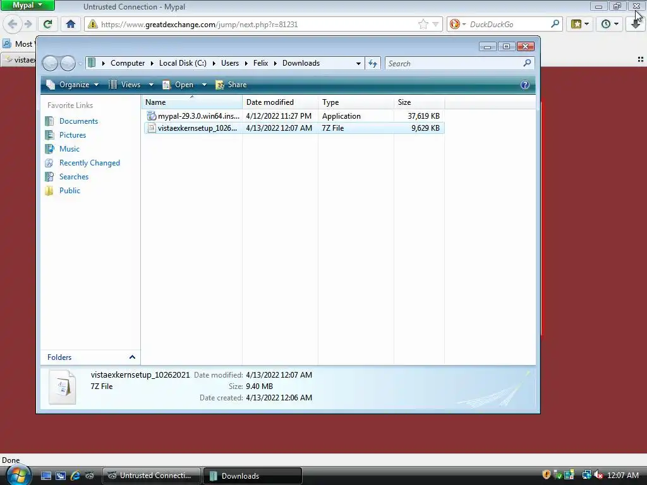This screenshot has width=647, height=485.
Task: Bookmark page with the star icon
Action: 423,24
